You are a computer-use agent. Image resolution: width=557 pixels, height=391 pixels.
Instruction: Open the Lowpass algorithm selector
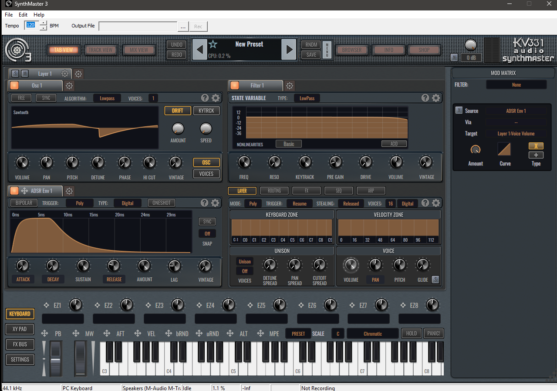point(107,98)
